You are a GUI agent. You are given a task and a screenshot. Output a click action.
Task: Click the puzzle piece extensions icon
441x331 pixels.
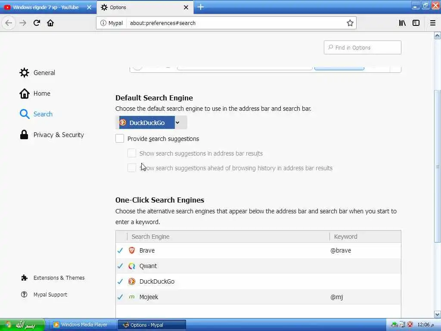(24, 278)
